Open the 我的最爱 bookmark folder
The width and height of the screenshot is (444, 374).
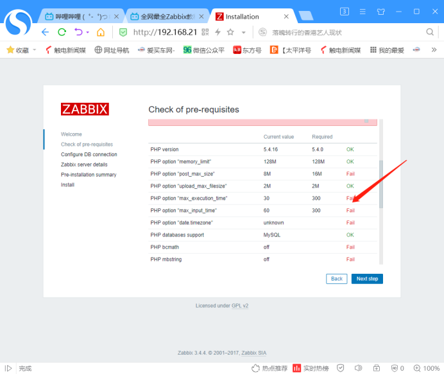[387, 50]
